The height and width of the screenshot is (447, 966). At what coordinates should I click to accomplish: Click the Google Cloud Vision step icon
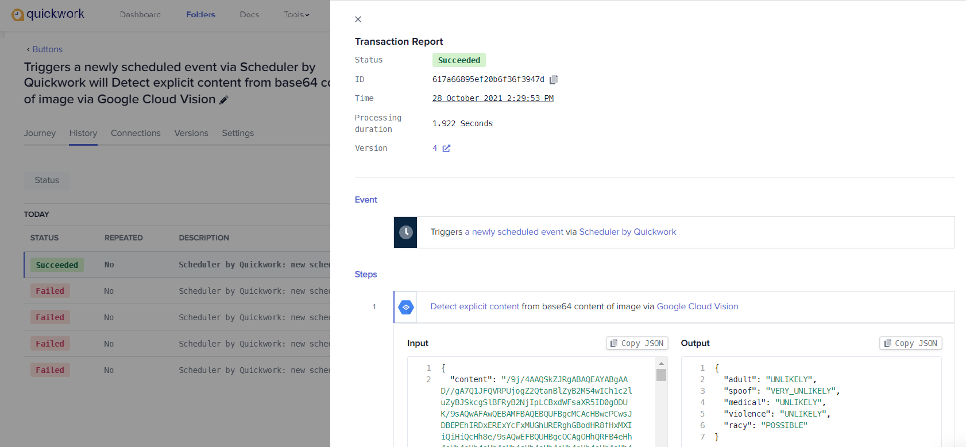406,307
